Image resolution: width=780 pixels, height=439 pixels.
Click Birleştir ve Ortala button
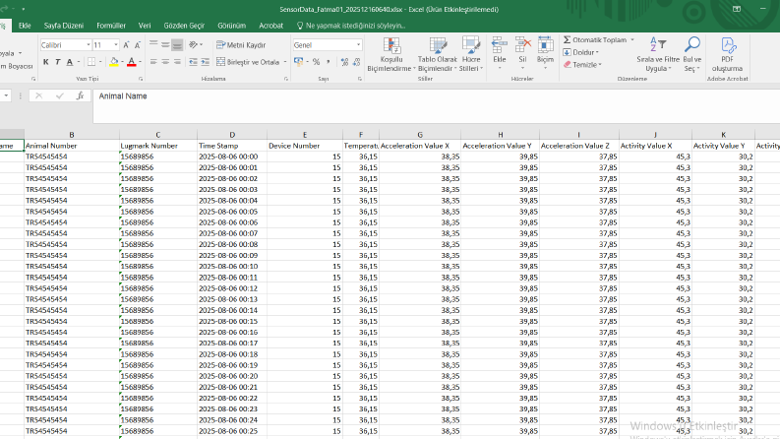click(248, 62)
